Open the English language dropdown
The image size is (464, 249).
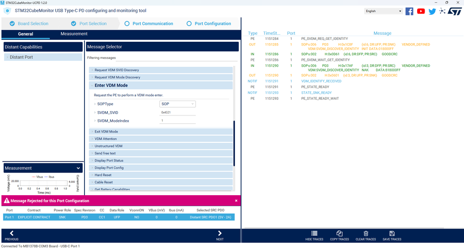tap(383, 11)
